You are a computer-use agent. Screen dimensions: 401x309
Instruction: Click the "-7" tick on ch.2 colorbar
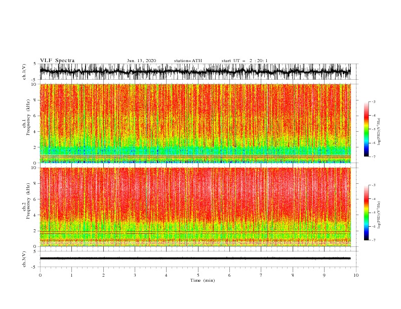(374, 240)
